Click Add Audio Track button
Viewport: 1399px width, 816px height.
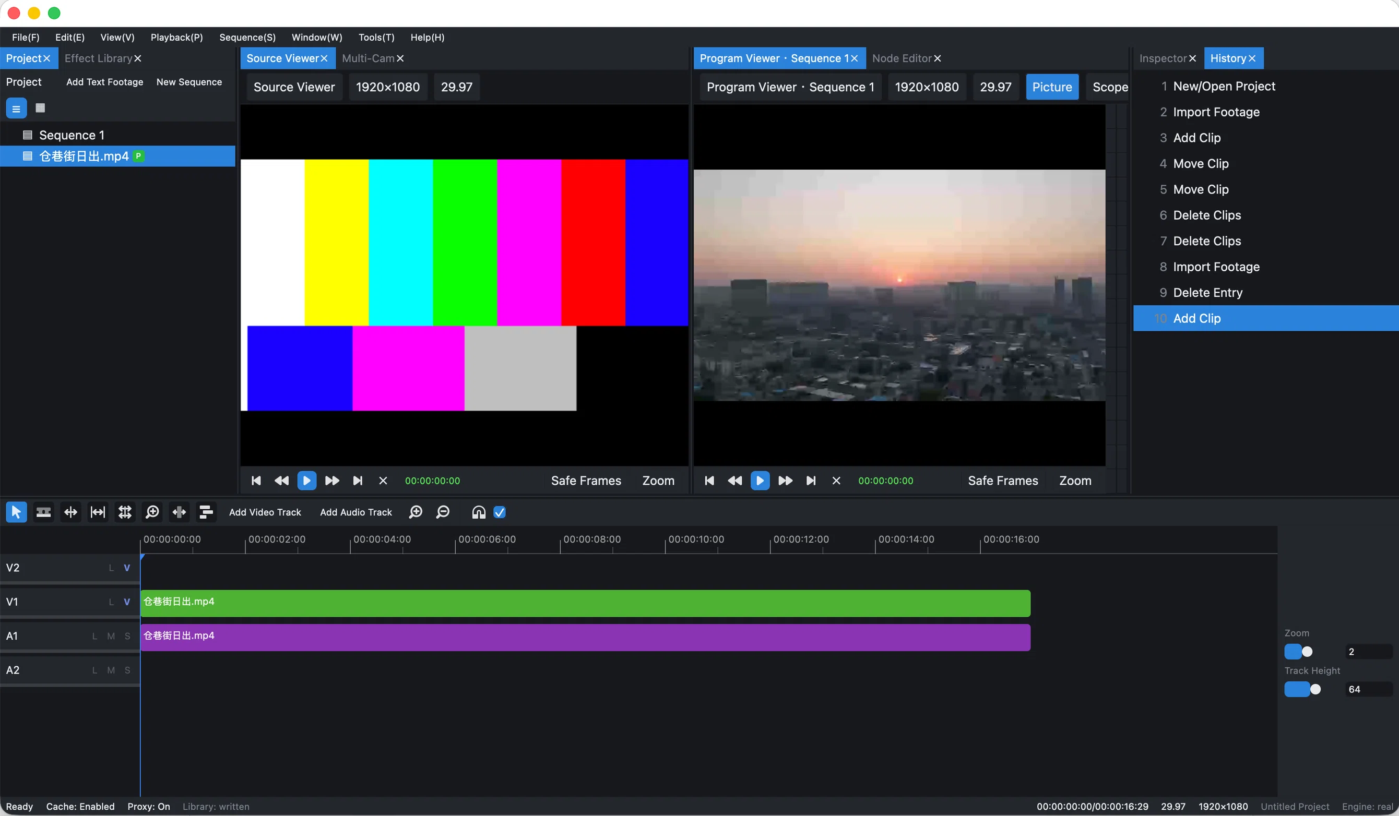pos(356,512)
